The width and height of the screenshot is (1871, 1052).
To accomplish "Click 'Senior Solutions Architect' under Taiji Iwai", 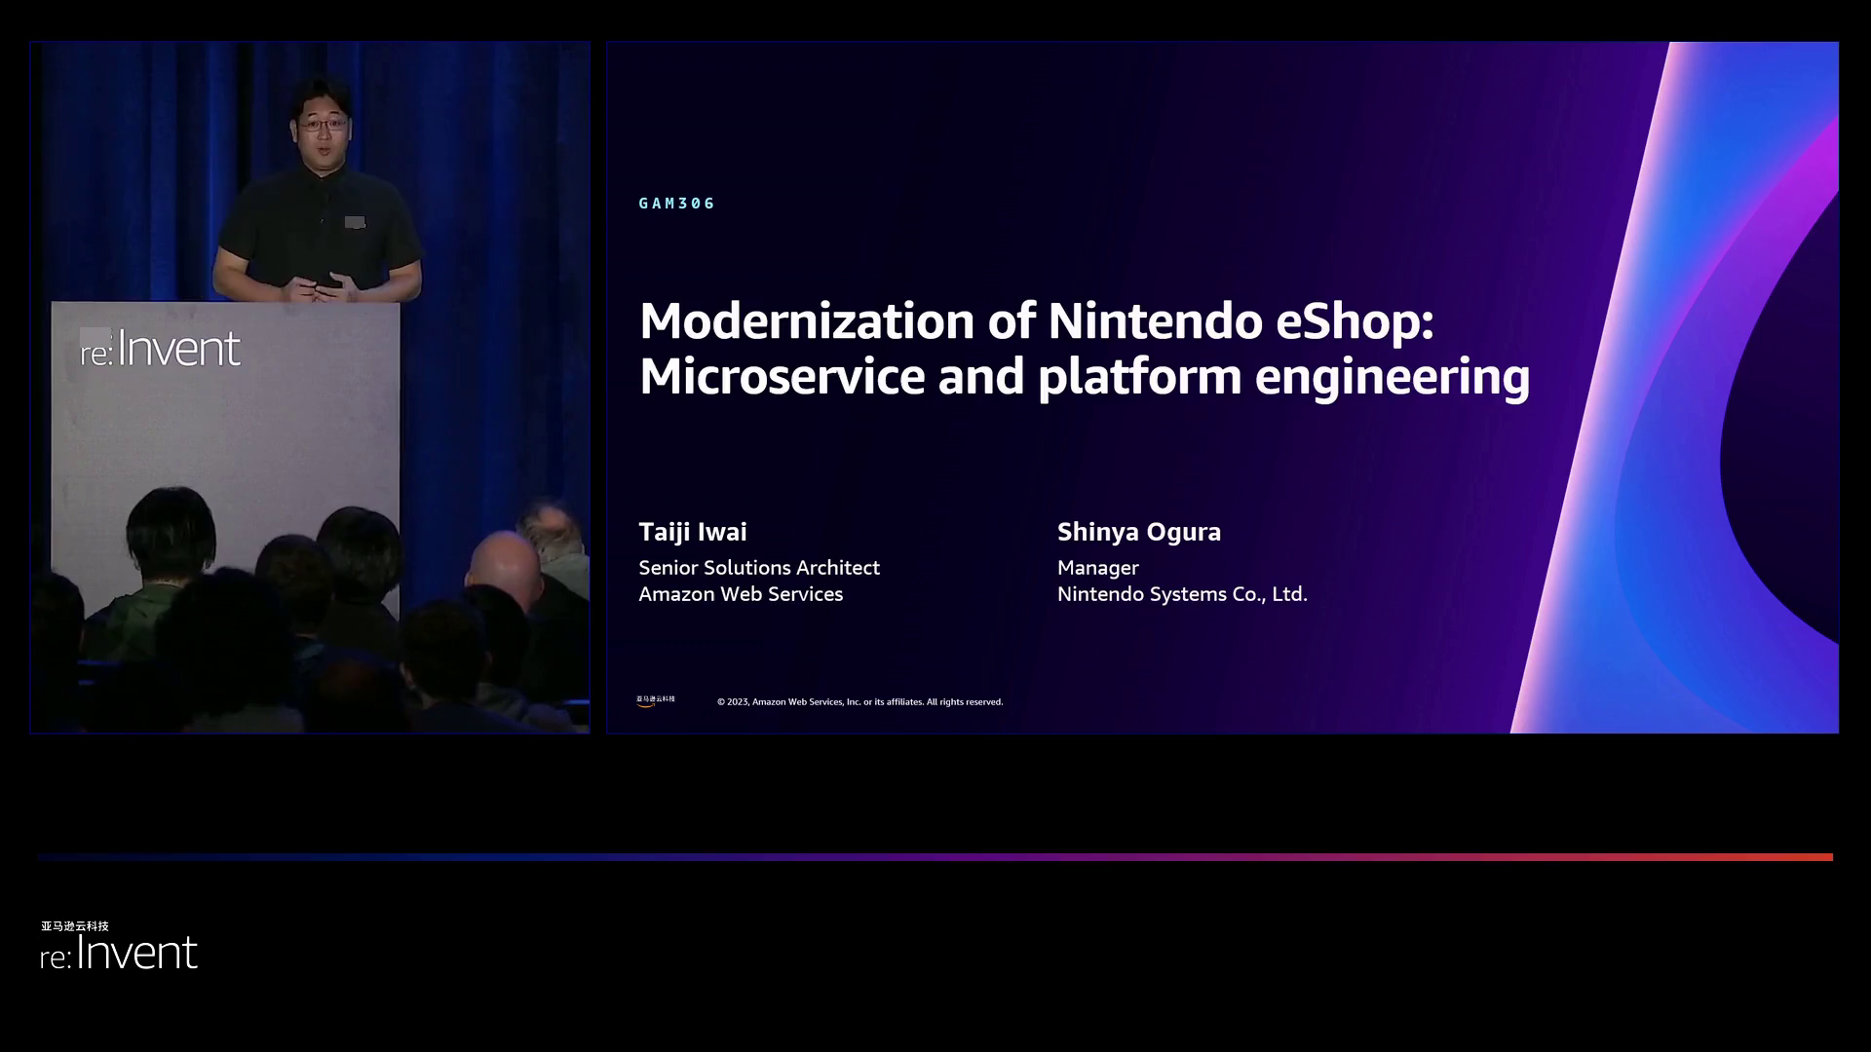I will (759, 568).
